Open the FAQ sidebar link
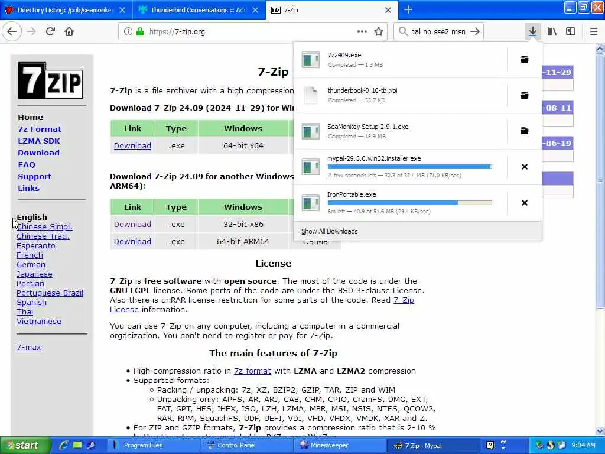The height and width of the screenshot is (454, 605). click(26, 165)
